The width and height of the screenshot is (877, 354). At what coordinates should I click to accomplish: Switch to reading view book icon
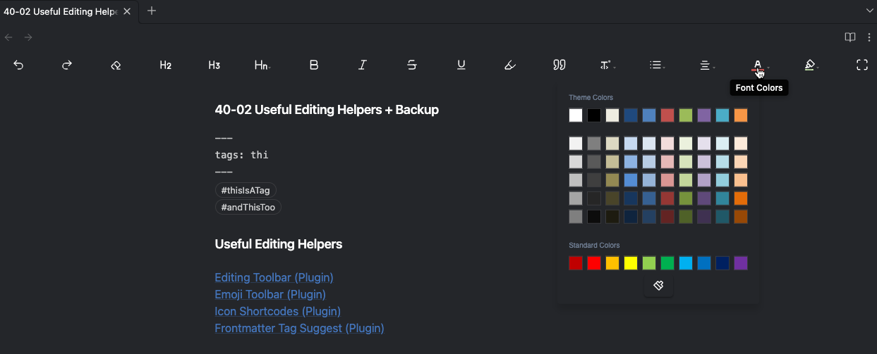(x=850, y=37)
